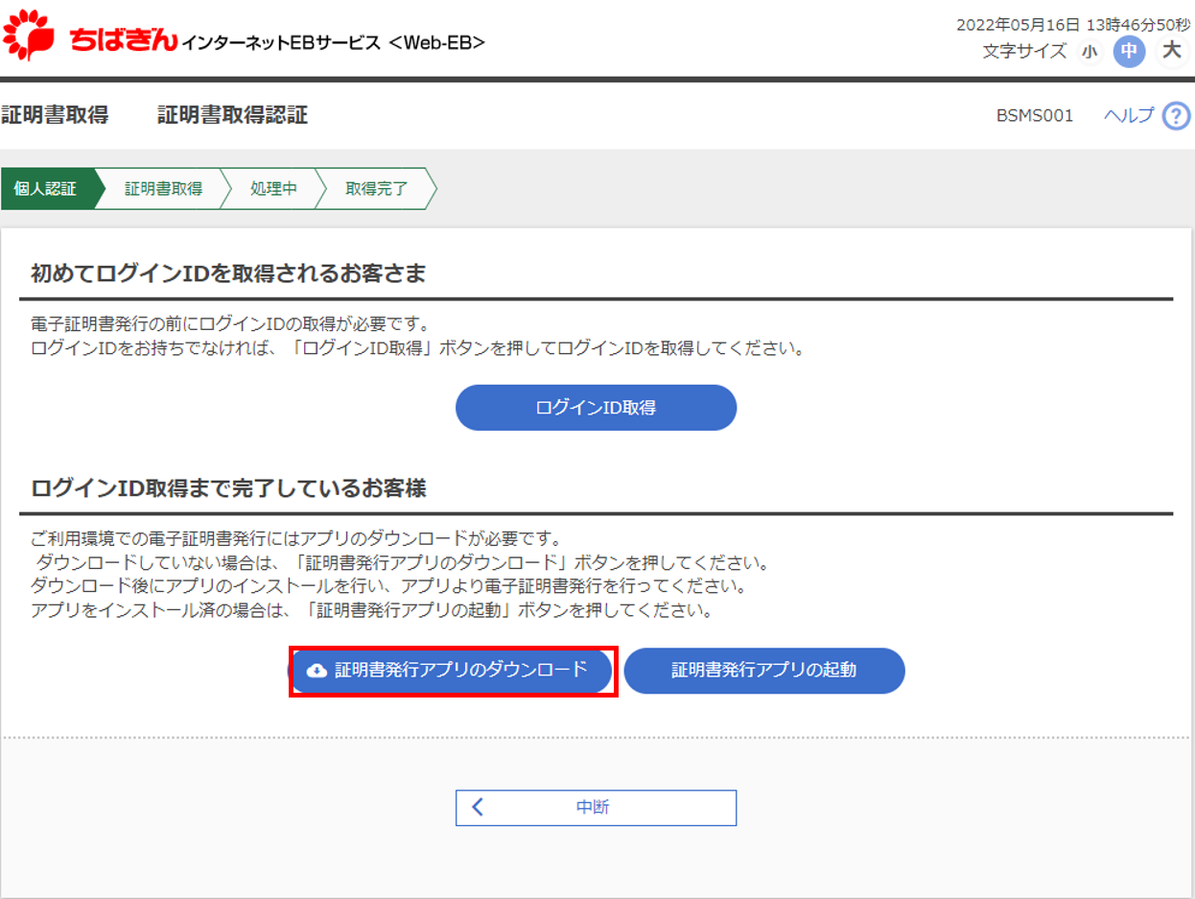This screenshot has height=899, width=1195.
Task: Click the ログインID取得 button
Action: point(596,408)
